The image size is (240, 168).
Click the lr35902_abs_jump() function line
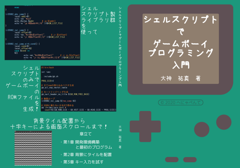[x=17, y=14]
